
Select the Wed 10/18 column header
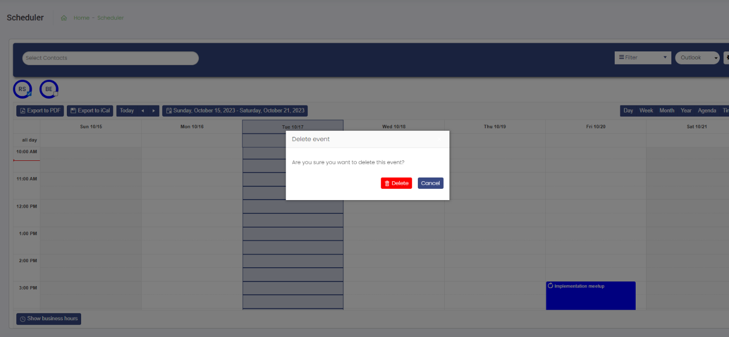coord(394,127)
